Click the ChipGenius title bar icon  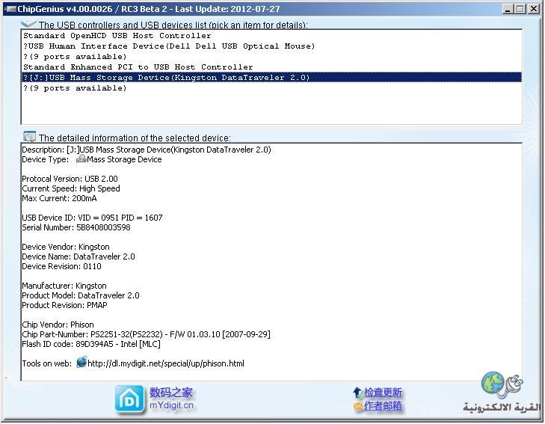click(x=10, y=9)
